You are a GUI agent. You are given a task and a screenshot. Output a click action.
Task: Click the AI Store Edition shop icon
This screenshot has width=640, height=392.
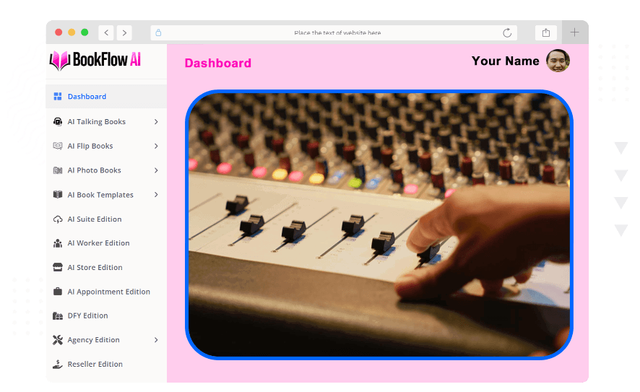(58, 268)
